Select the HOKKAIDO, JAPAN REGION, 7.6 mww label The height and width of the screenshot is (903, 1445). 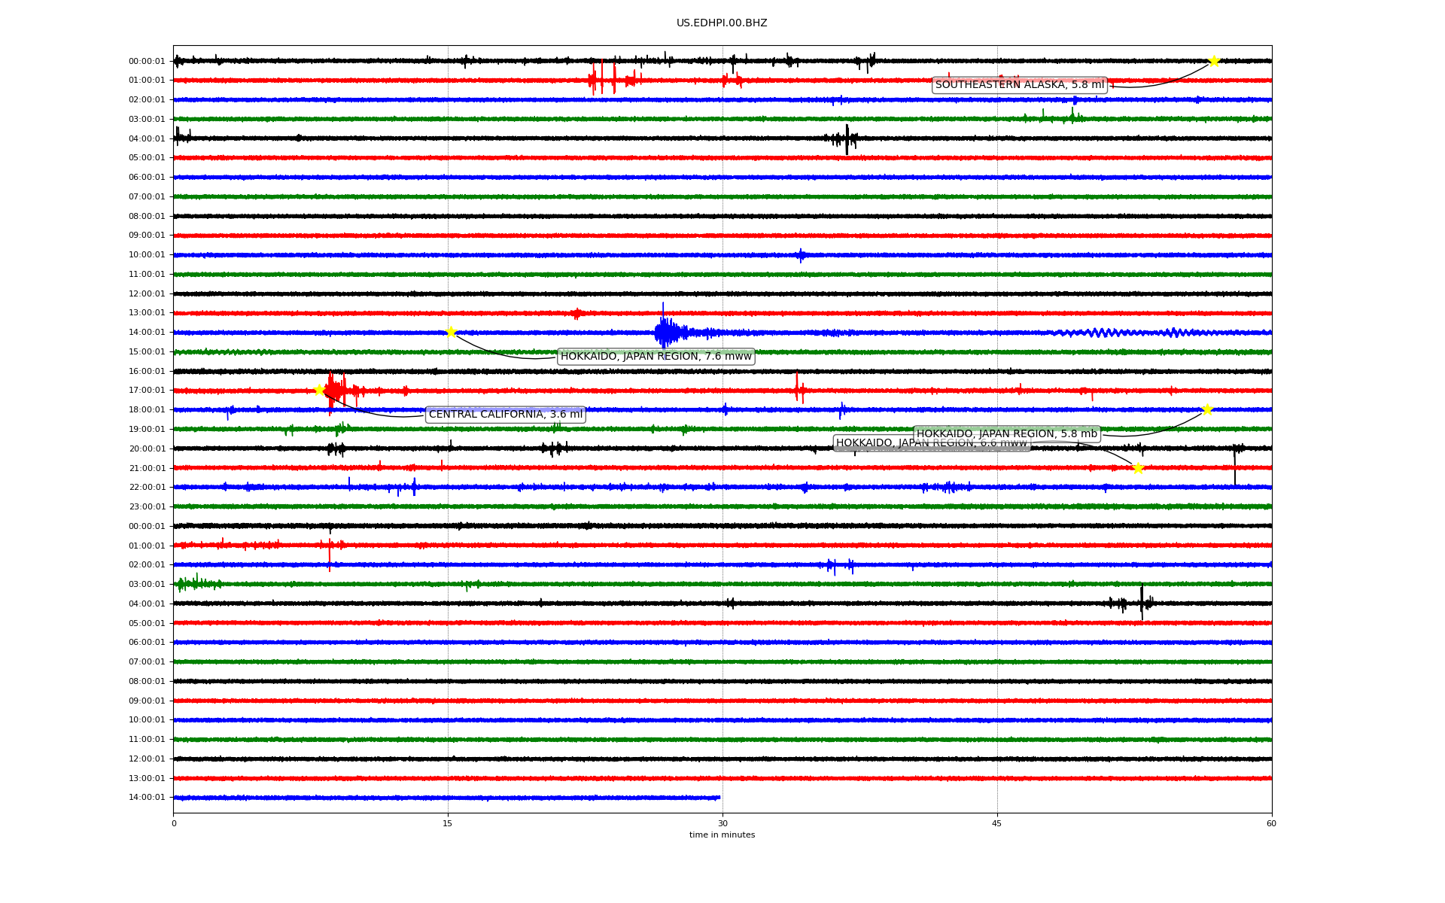656,357
